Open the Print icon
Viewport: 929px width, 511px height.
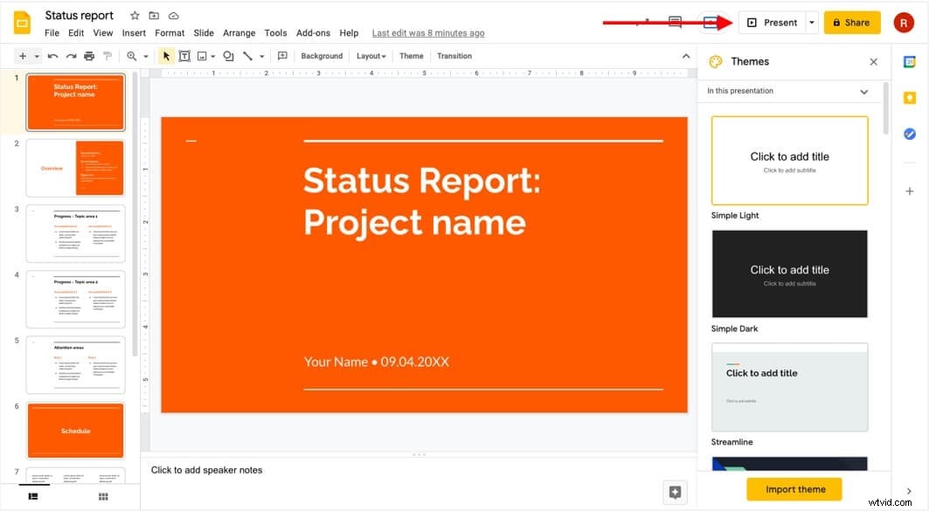[88, 55]
